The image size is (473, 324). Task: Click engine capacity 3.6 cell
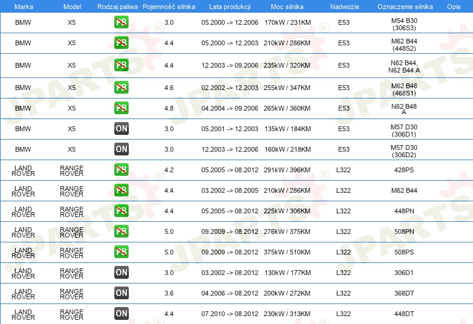(169, 293)
